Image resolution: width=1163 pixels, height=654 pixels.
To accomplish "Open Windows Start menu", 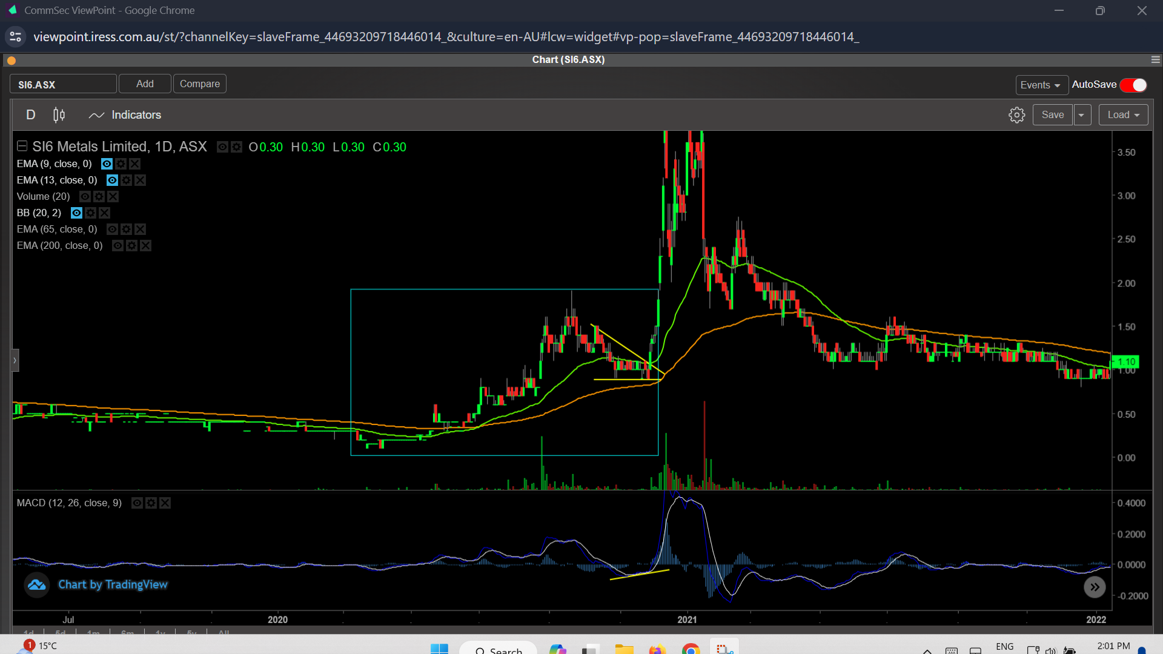I will click(439, 649).
